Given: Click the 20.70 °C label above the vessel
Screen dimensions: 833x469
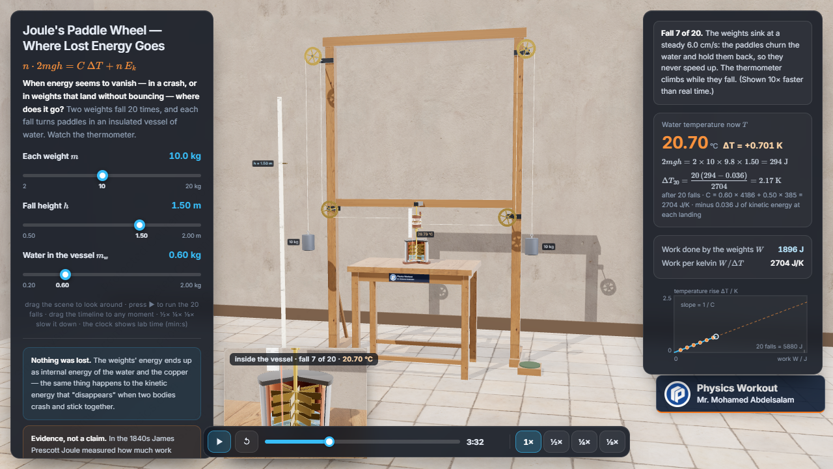Looking at the screenshot, I should point(425,234).
